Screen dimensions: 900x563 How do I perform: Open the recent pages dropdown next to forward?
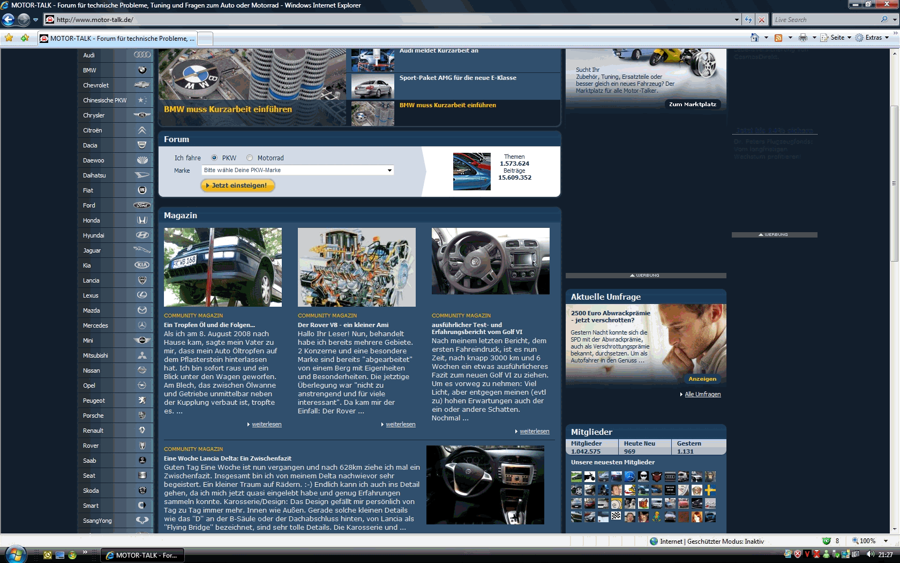[35, 20]
